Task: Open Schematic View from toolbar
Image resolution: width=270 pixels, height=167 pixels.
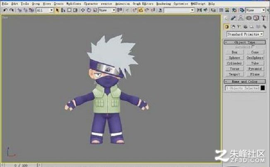Action: pos(227,10)
